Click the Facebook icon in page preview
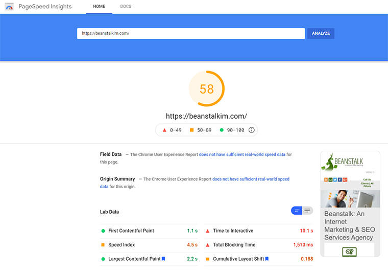 [339, 180]
